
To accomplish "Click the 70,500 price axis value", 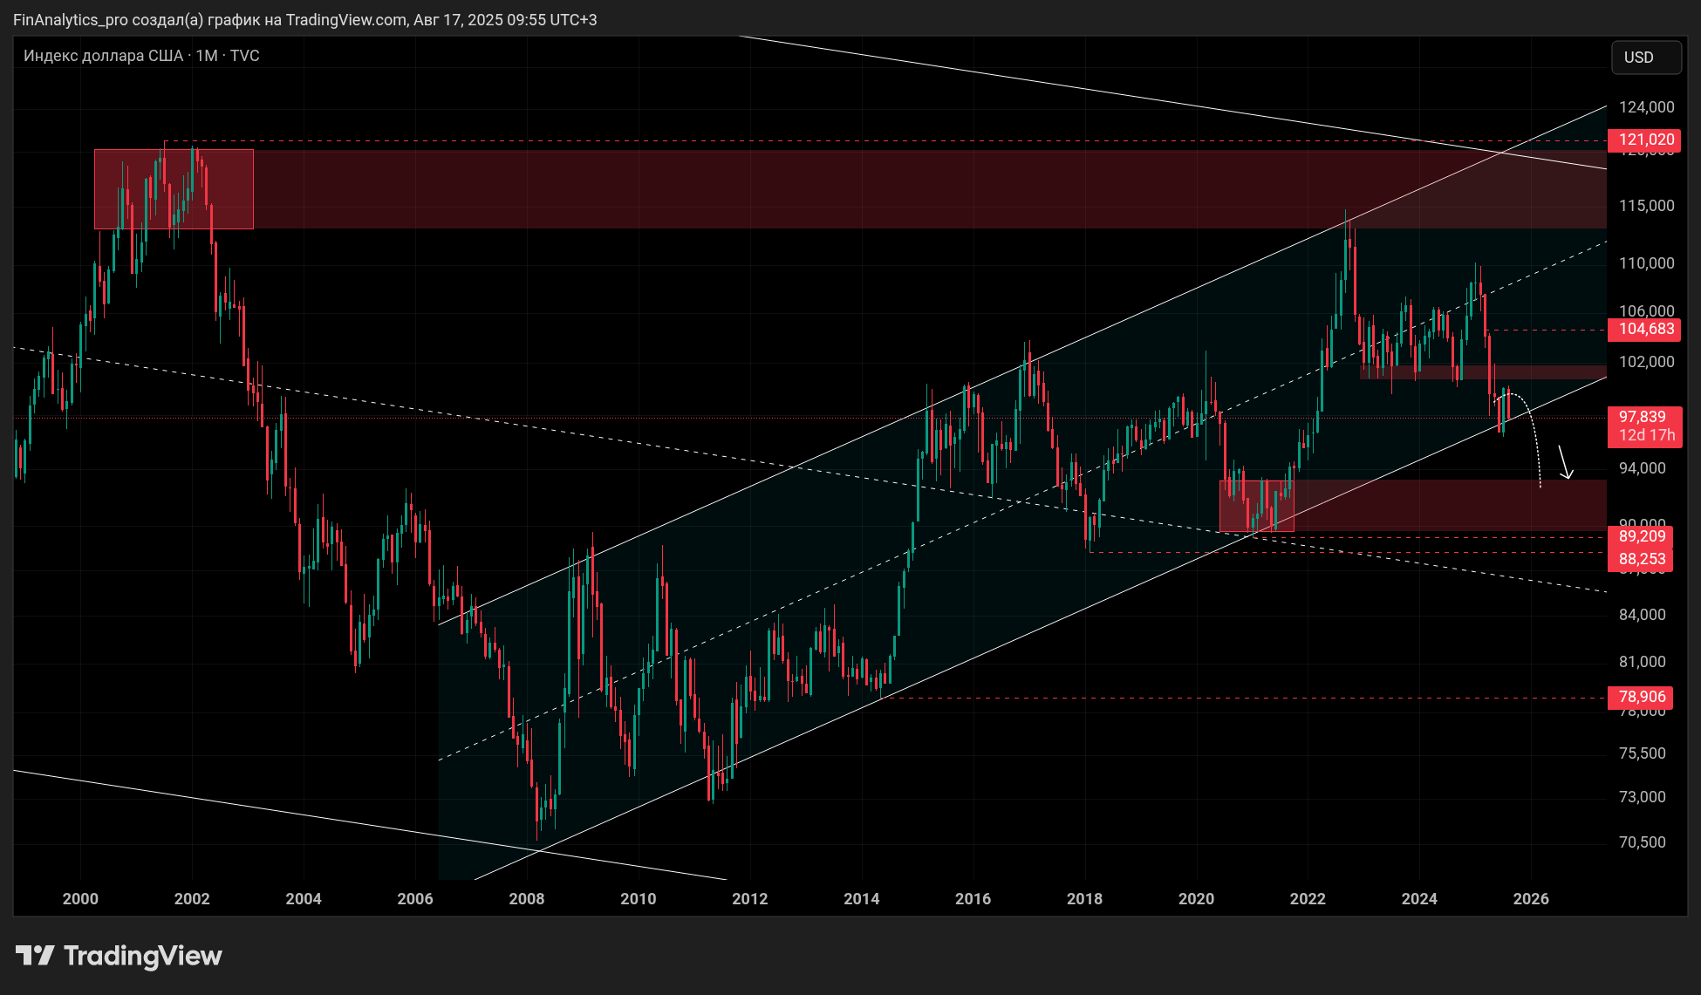I will [1643, 842].
